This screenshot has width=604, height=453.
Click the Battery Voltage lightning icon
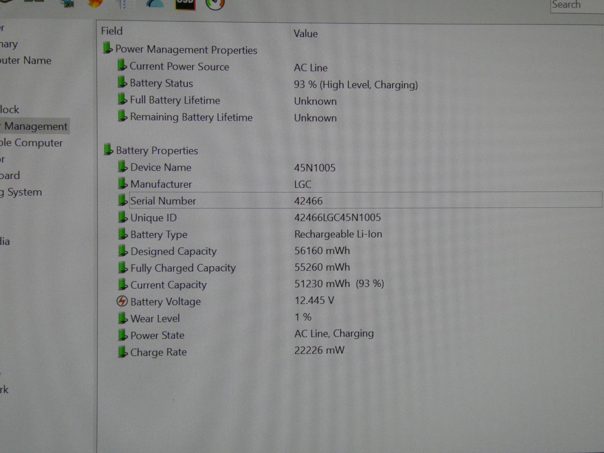pos(122,301)
